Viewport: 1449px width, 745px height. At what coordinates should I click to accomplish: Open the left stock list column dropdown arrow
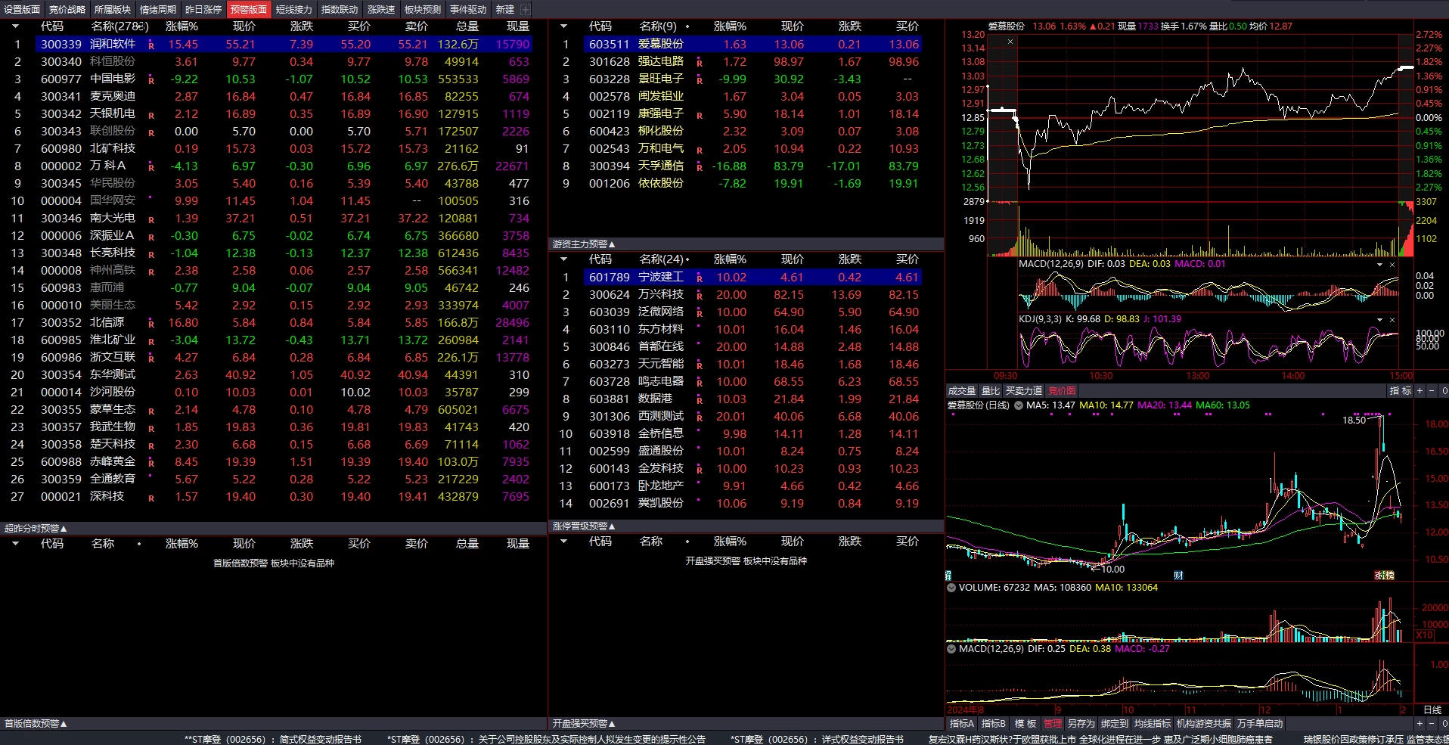(15, 26)
